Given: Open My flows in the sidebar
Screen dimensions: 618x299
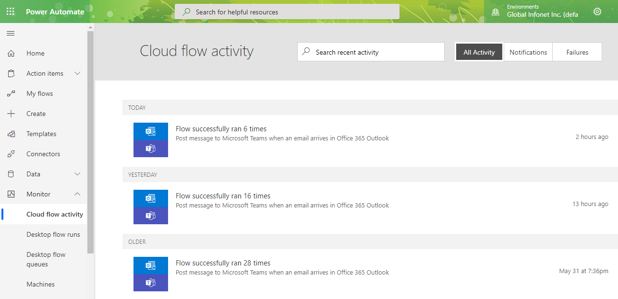Looking at the screenshot, I should (40, 93).
